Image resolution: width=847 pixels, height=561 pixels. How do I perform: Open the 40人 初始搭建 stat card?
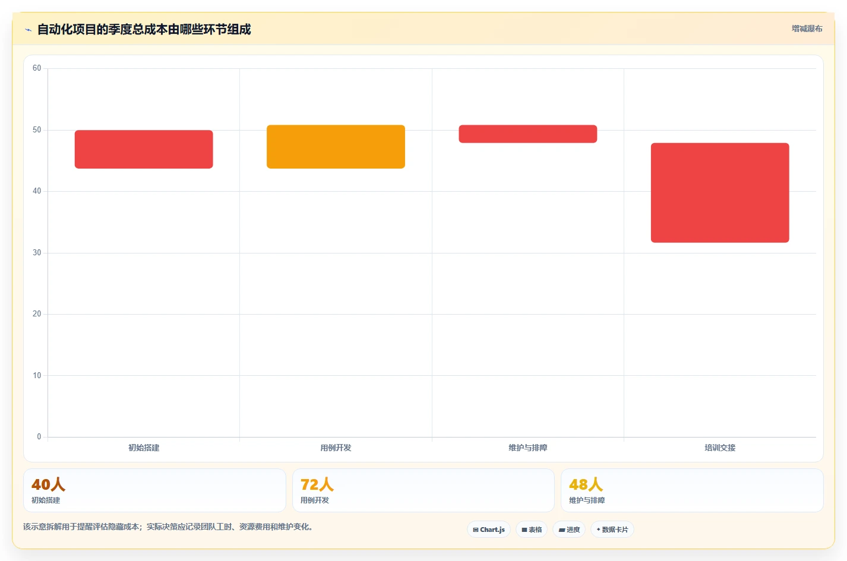coord(154,490)
